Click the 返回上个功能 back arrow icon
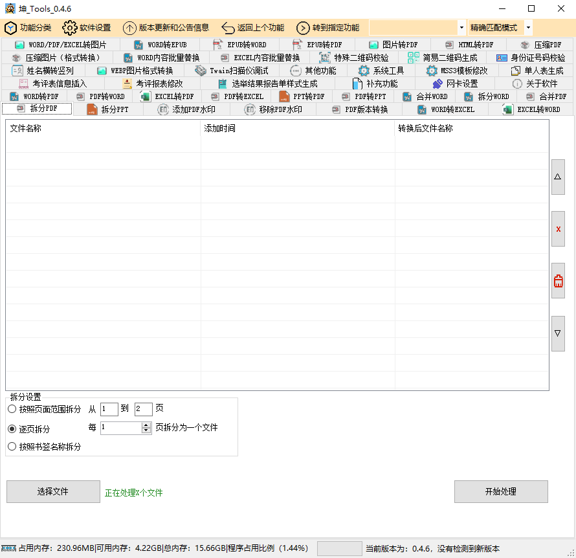This screenshot has height=558, width=576. click(x=228, y=28)
